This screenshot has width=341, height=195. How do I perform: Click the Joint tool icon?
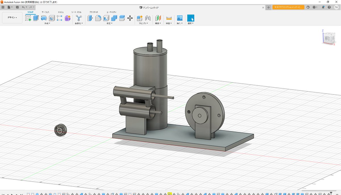point(147,18)
